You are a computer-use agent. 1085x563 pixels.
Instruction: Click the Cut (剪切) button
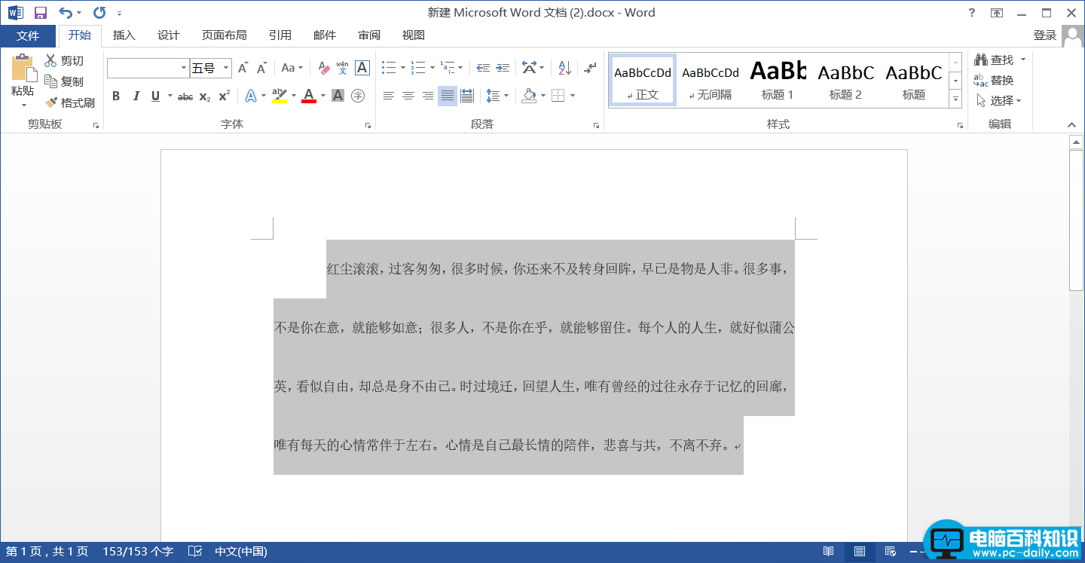pos(64,61)
